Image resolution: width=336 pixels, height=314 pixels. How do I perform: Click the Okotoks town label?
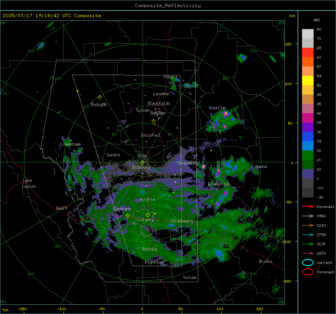click(149, 249)
